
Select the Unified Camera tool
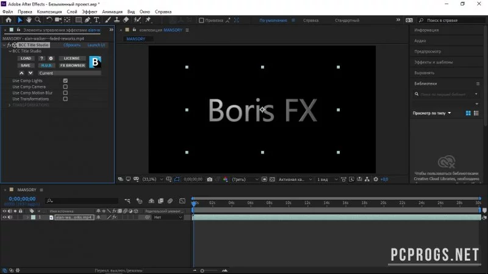58,20
